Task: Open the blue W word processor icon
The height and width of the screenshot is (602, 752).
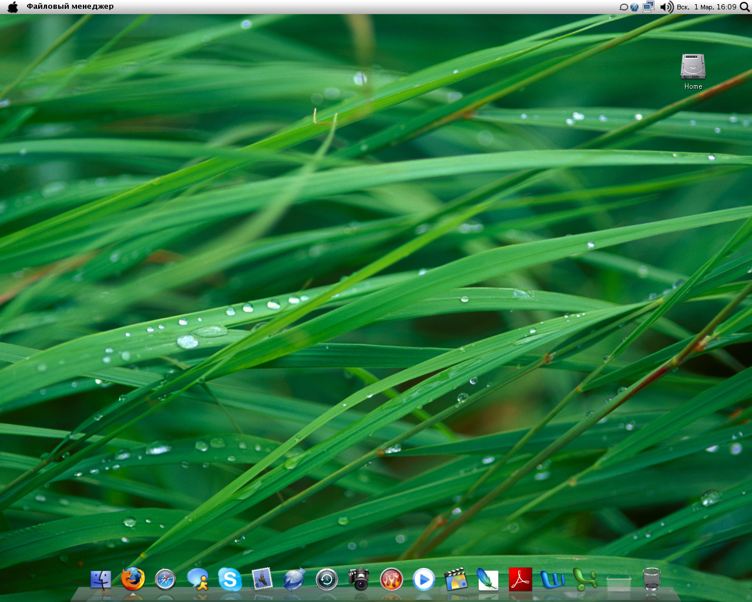Action: 552,580
